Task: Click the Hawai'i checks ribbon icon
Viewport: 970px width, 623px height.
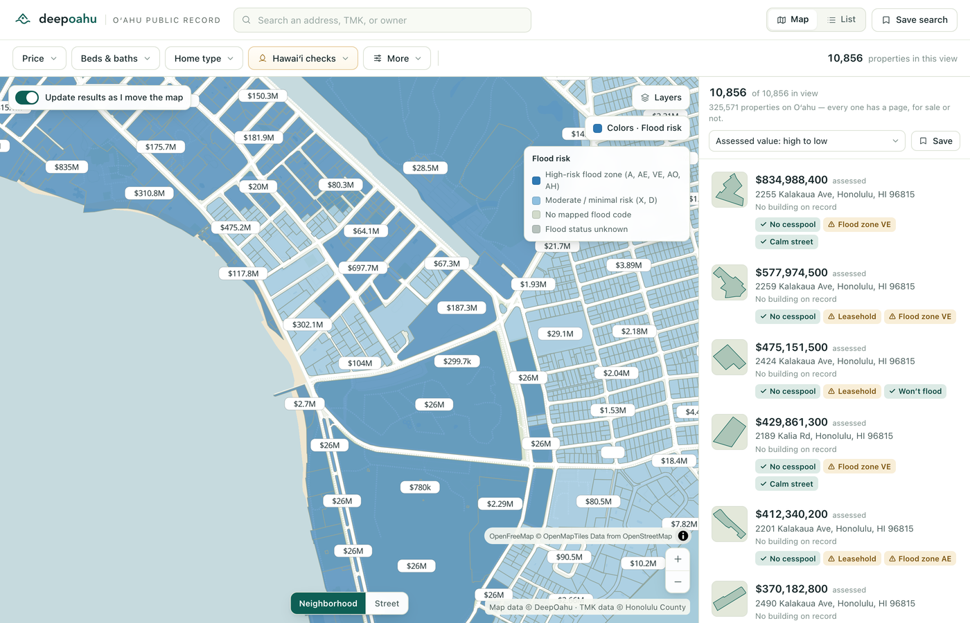Action: (x=263, y=58)
